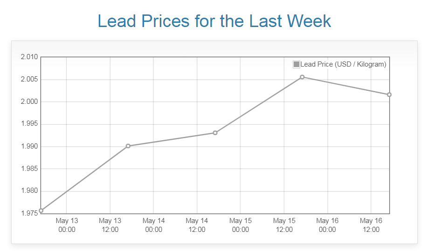Select the first data point near 1.975
The height and width of the screenshot is (251, 427).
point(41,210)
